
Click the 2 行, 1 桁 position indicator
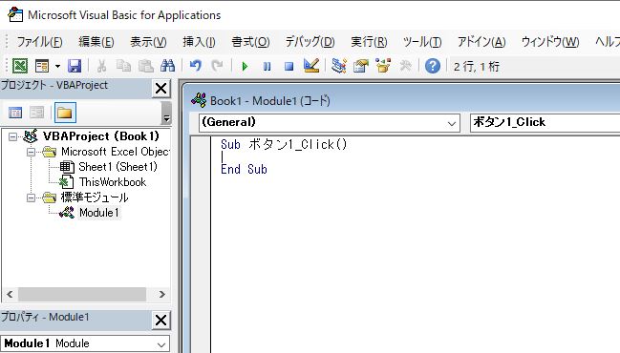[x=477, y=67]
